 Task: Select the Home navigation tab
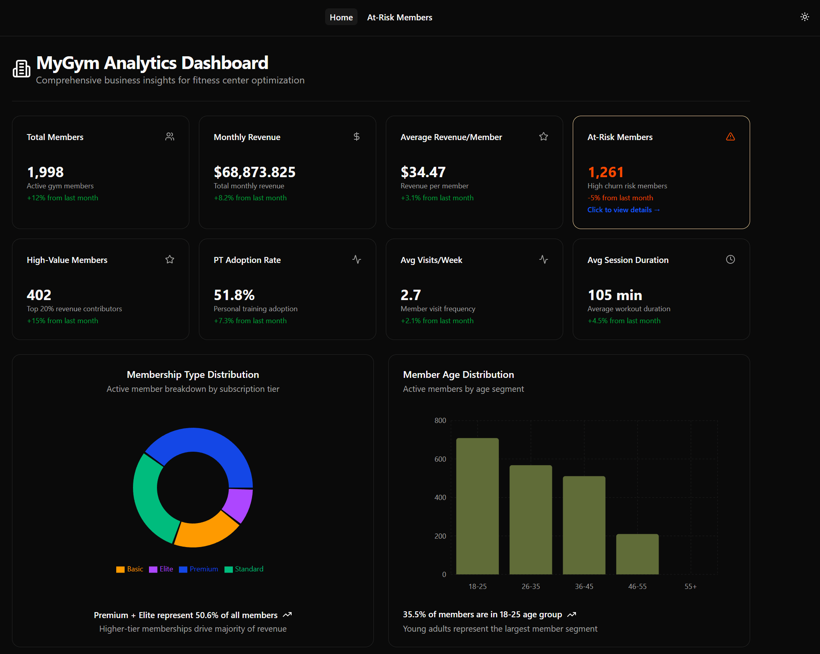coord(341,17)
